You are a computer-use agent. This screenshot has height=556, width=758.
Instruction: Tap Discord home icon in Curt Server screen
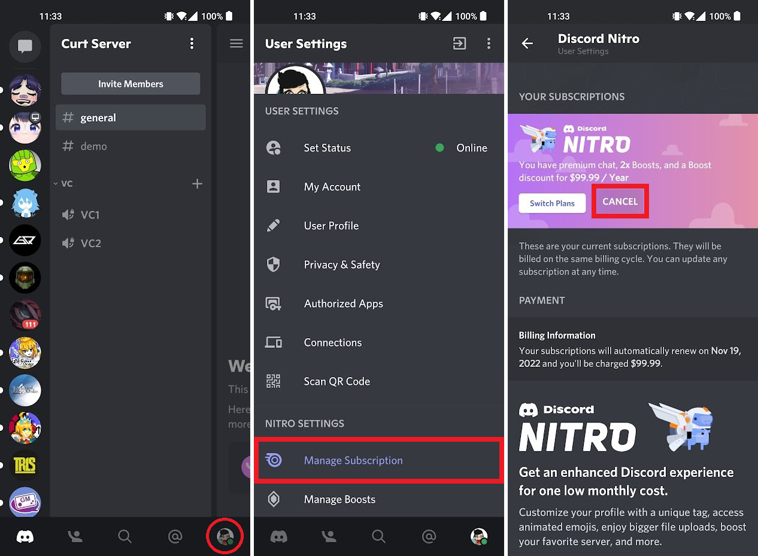[x=25, y=537]
